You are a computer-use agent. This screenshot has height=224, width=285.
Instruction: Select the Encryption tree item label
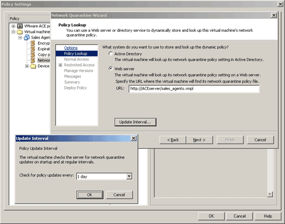point(43,43)
